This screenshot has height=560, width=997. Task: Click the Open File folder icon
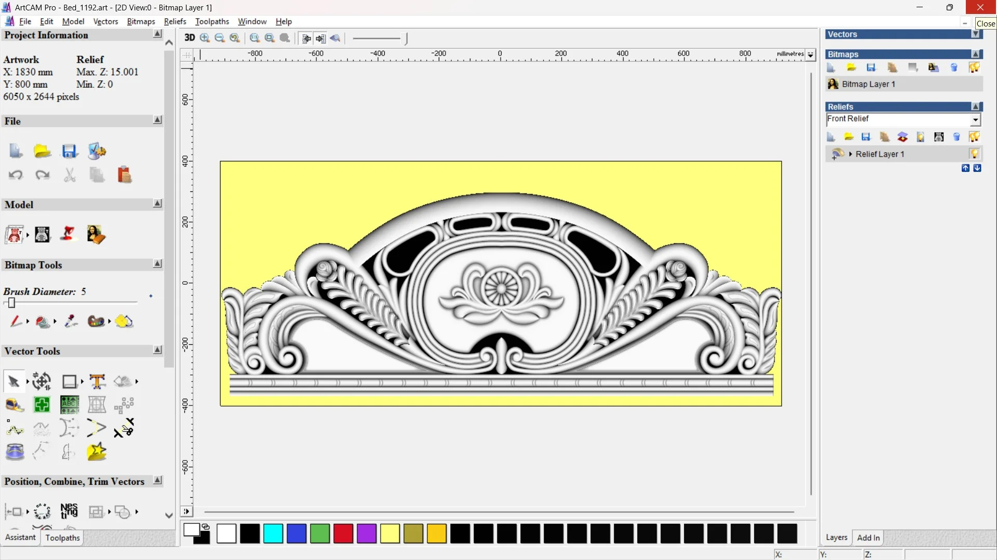click(42, 151)
